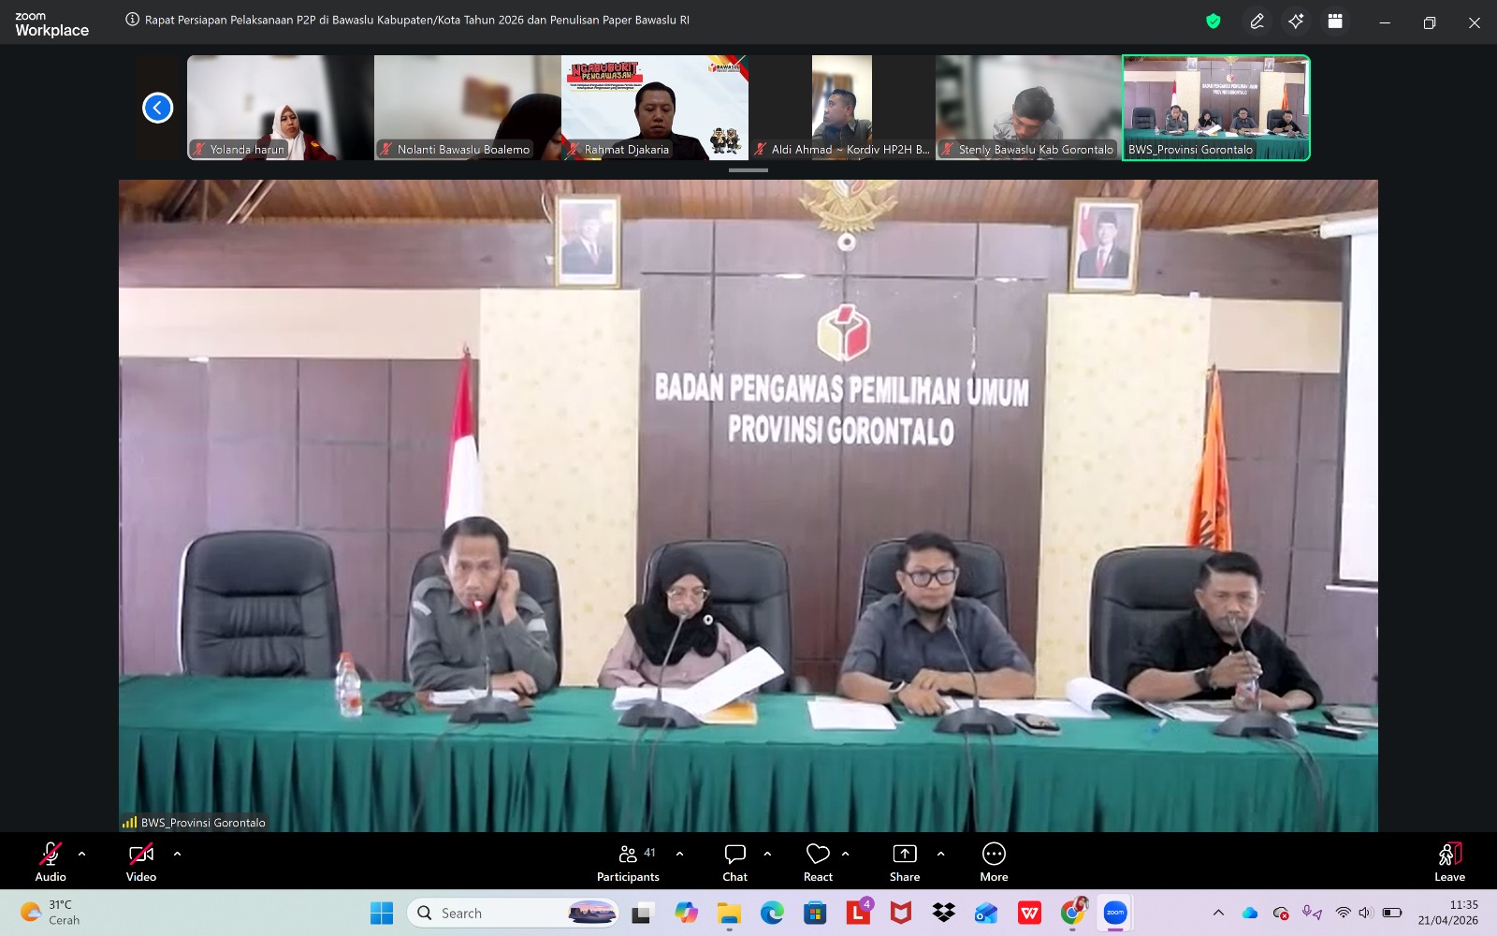Change the meeting view layout

pos(1335,21)
